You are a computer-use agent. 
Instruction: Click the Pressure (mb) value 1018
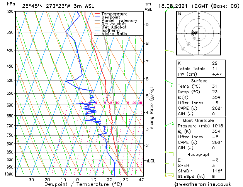[x=218, y=126]
